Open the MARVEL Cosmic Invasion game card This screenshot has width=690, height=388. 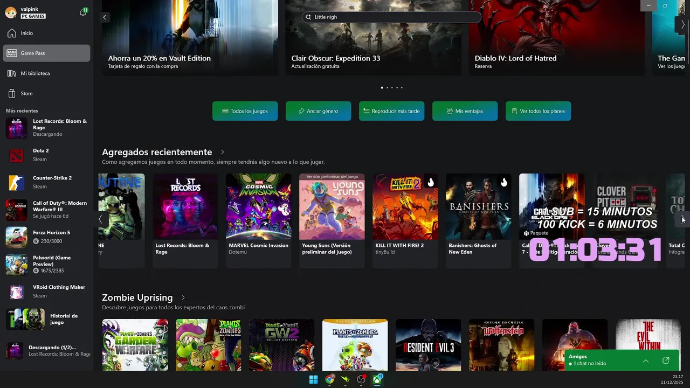click(x=259, y=220)
